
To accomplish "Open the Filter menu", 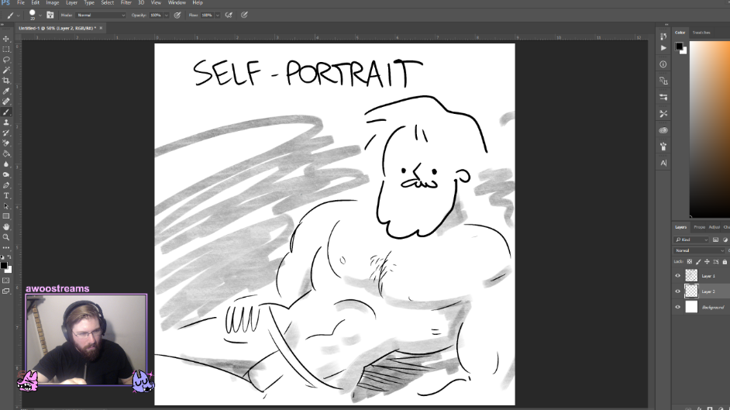I will (126, 3).
